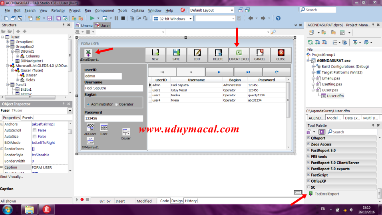Click the Forward navigation arrow in toolbar
The width and height of the screenshot is (382, 215).
(263, 18)
